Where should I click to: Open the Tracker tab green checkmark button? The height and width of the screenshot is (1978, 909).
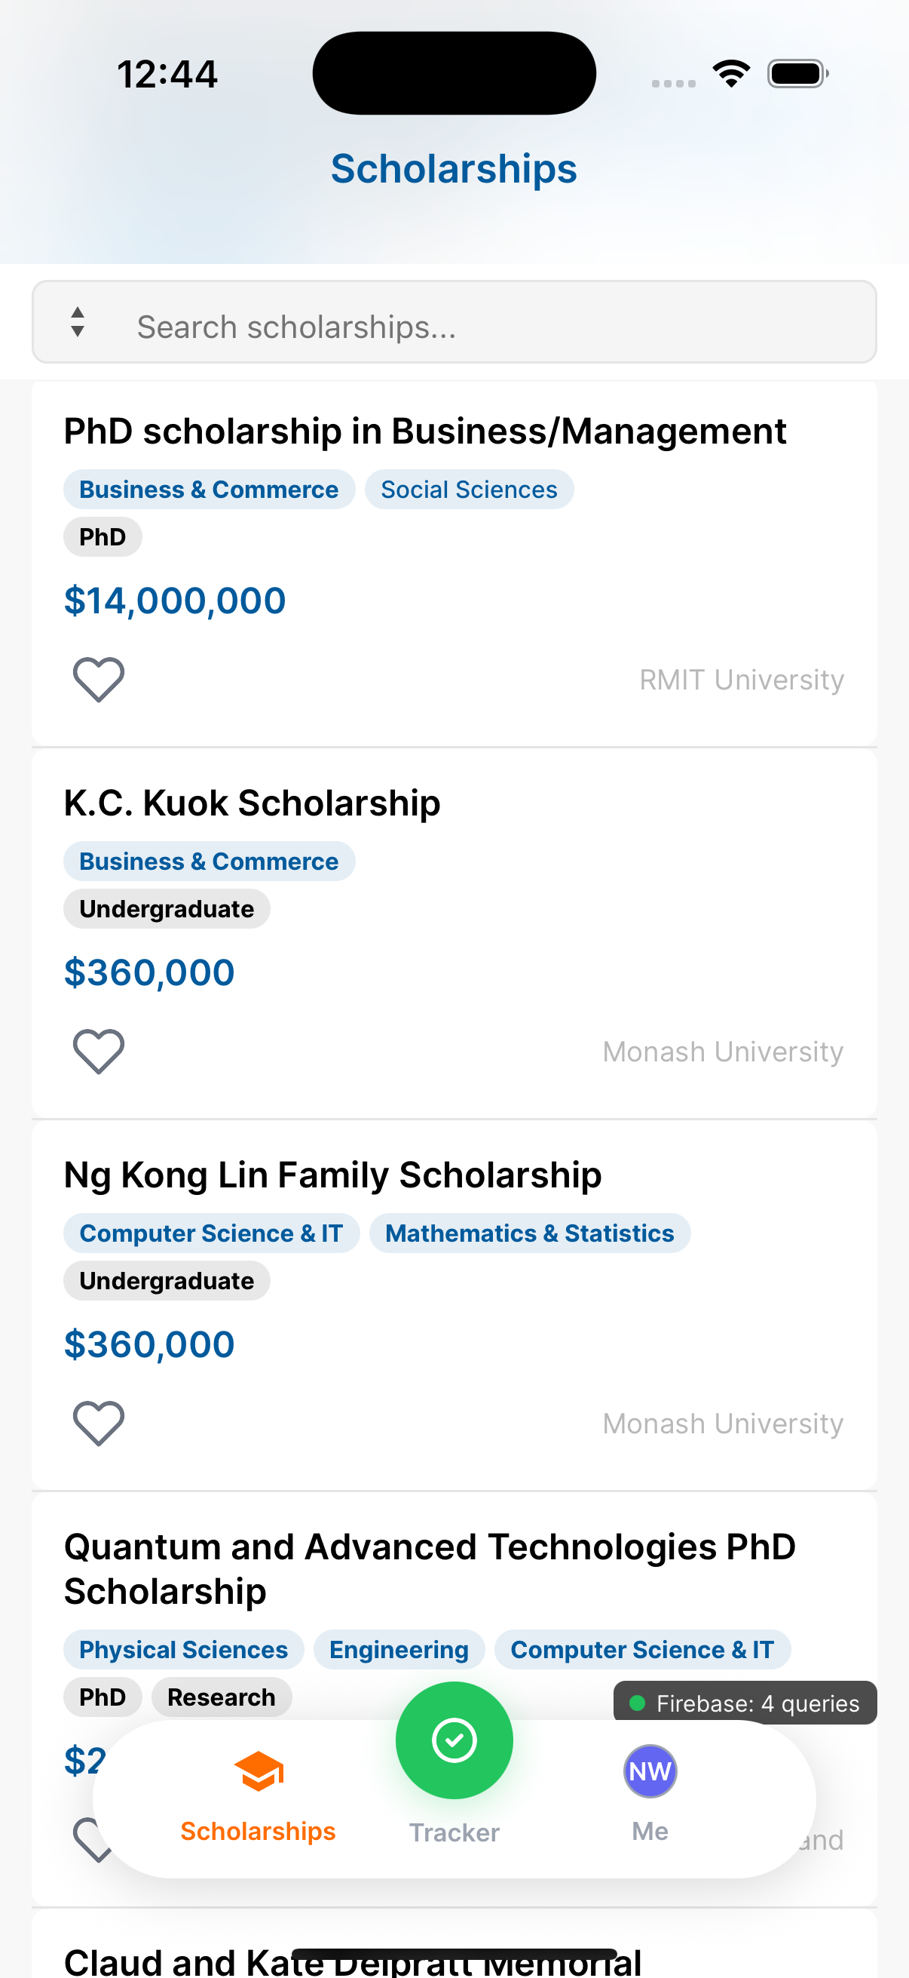pos(454,1740)
